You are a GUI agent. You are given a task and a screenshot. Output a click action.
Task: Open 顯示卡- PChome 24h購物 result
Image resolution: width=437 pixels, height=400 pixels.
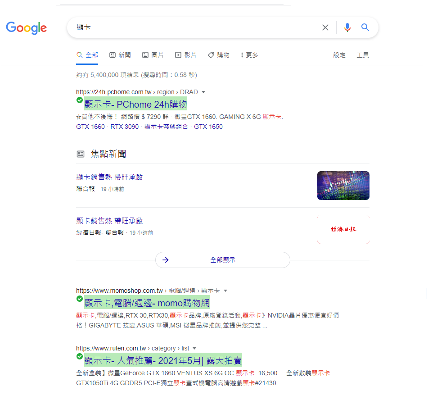point(136,104)
